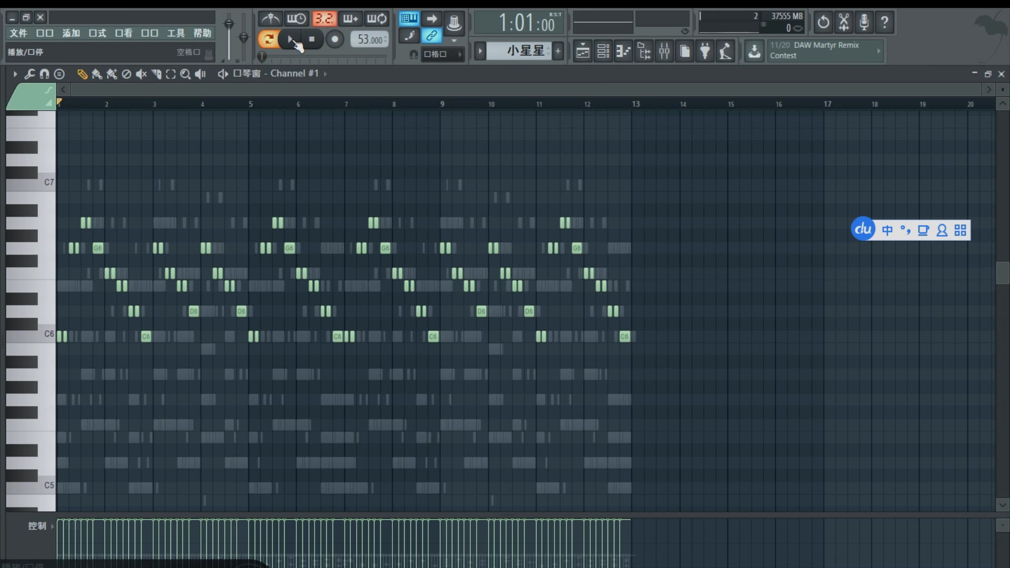Screen dimensions: 1010x568
Task: Expand small arrow below multilink knob
Action: coord(454,40)
